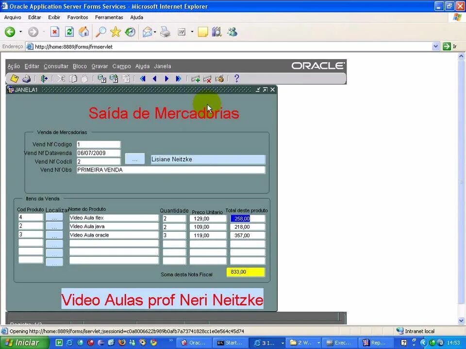
Task: Click the IE Mail envelope icon
Action: point(147,32)
